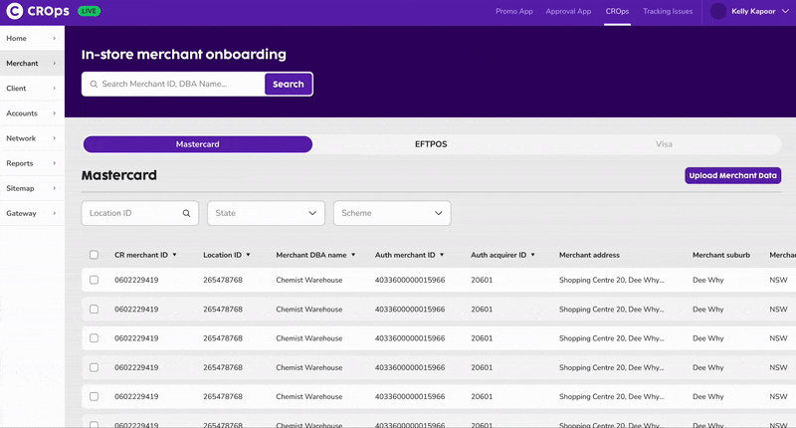Screen dimensions: 796x428
Task: Expand the Home sidebar chevron
Action: point(55,38)
